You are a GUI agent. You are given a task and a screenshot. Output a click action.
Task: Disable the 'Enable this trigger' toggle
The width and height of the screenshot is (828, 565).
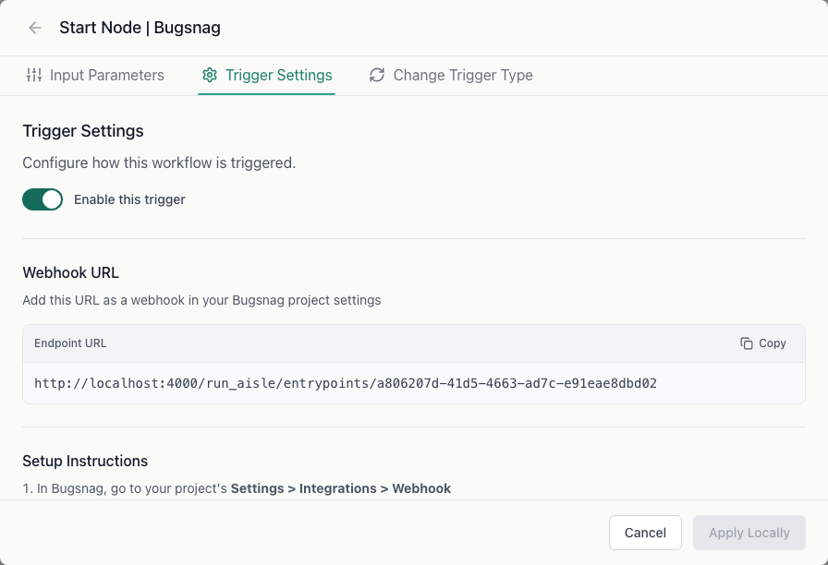click(43, 199)
